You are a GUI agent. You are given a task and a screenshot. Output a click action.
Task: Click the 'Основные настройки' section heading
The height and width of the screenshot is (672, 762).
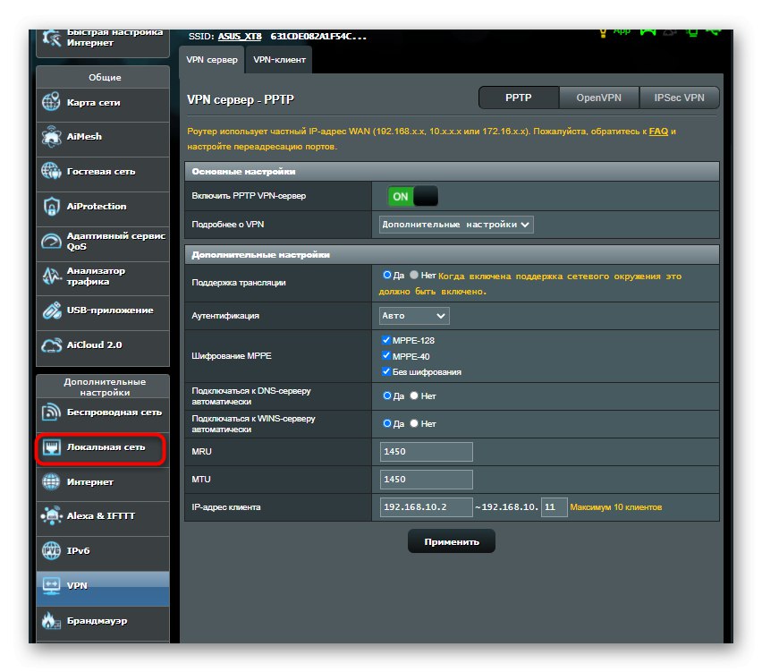click(x=243, y=172)
